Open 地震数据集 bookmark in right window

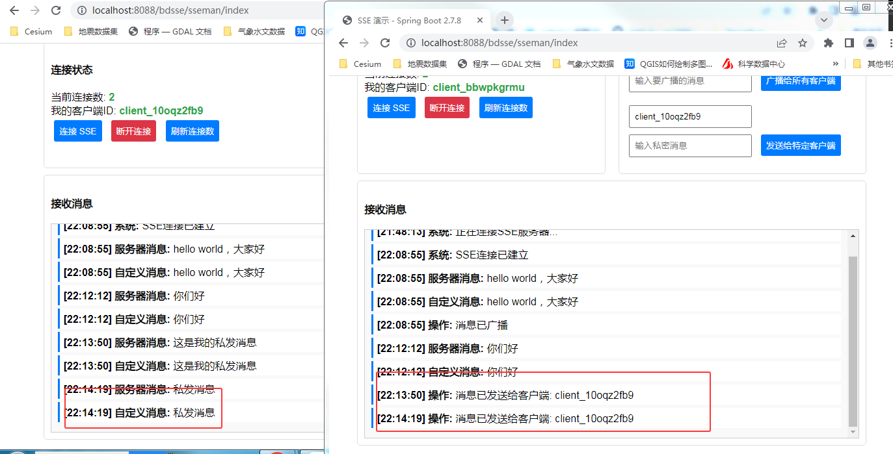pyautogui.click(x=420, y=64)
